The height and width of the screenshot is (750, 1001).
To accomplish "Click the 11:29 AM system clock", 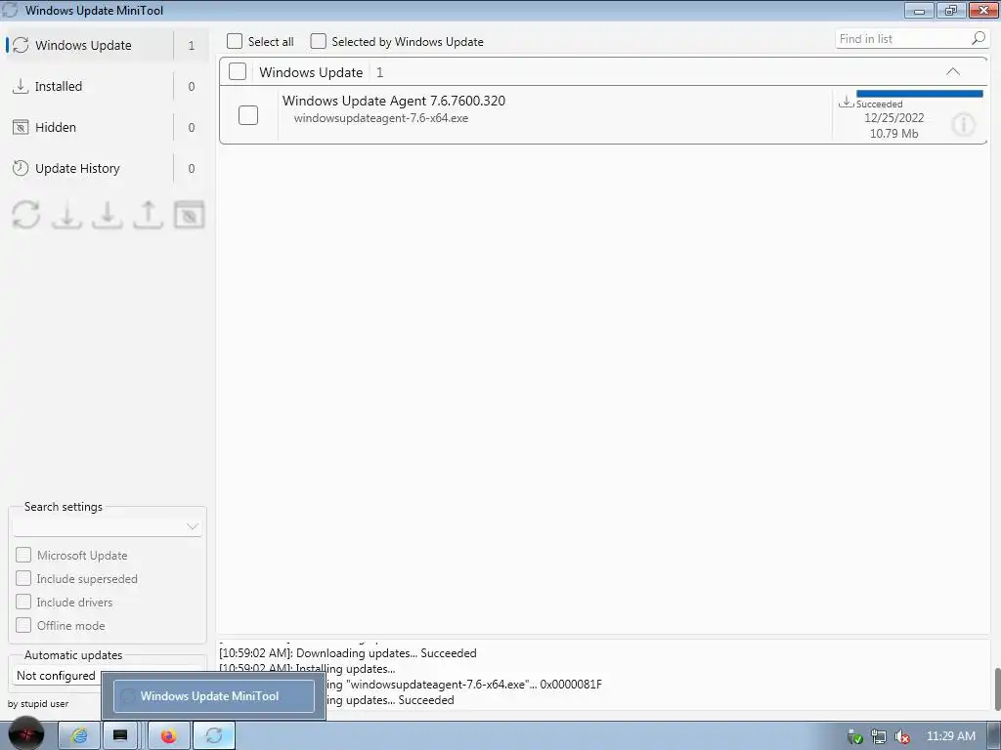I will (950, 736).
